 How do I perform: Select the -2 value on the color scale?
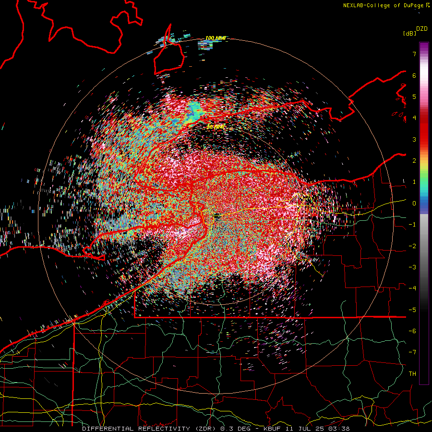[412, 246]
